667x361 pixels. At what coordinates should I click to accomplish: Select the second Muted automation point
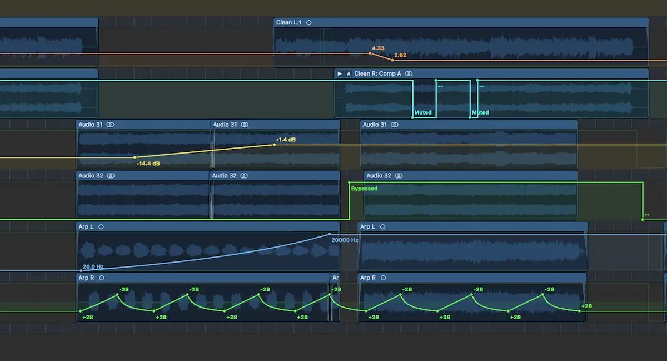[x=470, y=117]
